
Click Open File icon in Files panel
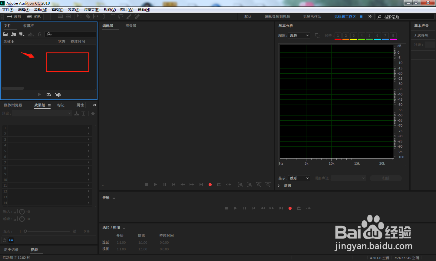pos(5,34)
